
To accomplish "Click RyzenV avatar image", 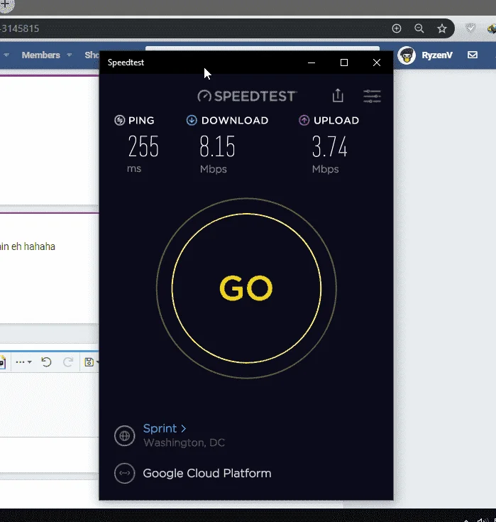I will click(407, 55).
